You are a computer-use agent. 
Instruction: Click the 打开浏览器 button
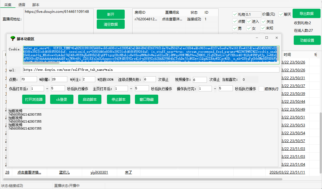(x=34, y=99)
